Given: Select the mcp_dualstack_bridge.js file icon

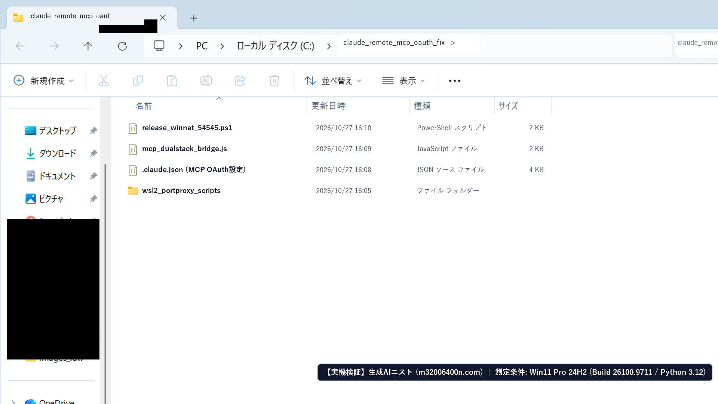Looking at the screenshot, I should click(133, 149).
